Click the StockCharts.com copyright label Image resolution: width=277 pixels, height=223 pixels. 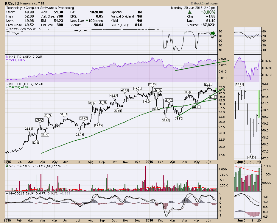[x=204, y=3]
